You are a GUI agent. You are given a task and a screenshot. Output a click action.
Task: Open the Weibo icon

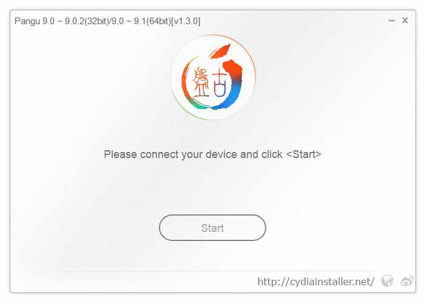coord(407,281)
